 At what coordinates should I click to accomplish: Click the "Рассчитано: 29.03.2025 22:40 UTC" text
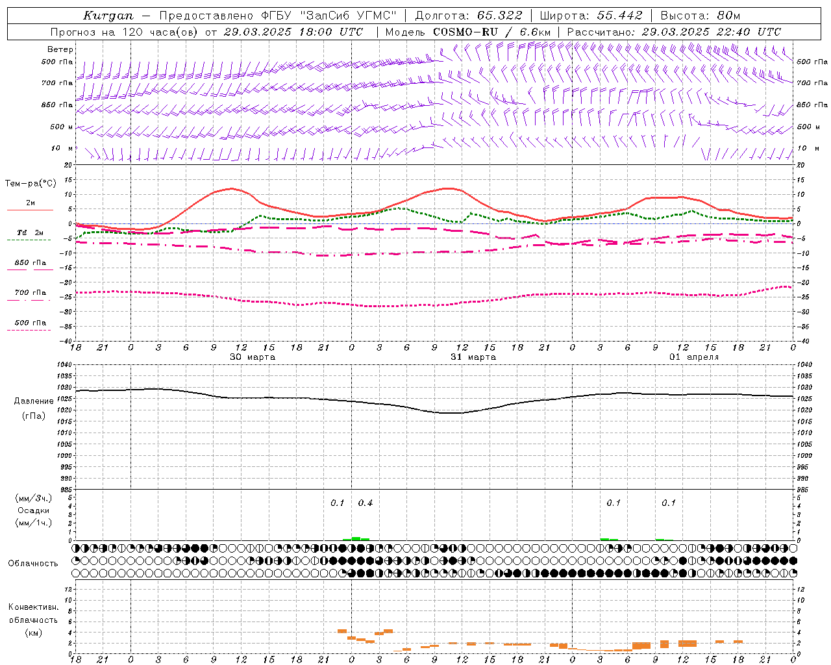pyautogui.click(x=674, y=32)
